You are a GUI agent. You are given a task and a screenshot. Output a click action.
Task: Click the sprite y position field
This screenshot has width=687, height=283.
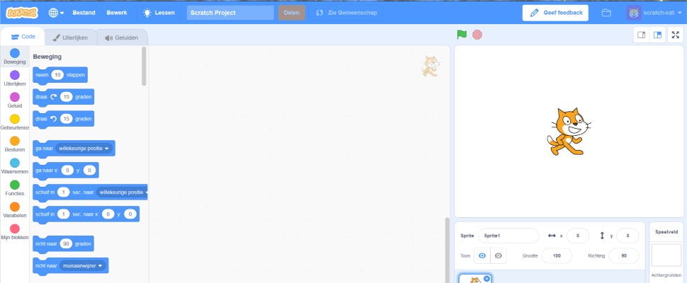pos(628,236)
